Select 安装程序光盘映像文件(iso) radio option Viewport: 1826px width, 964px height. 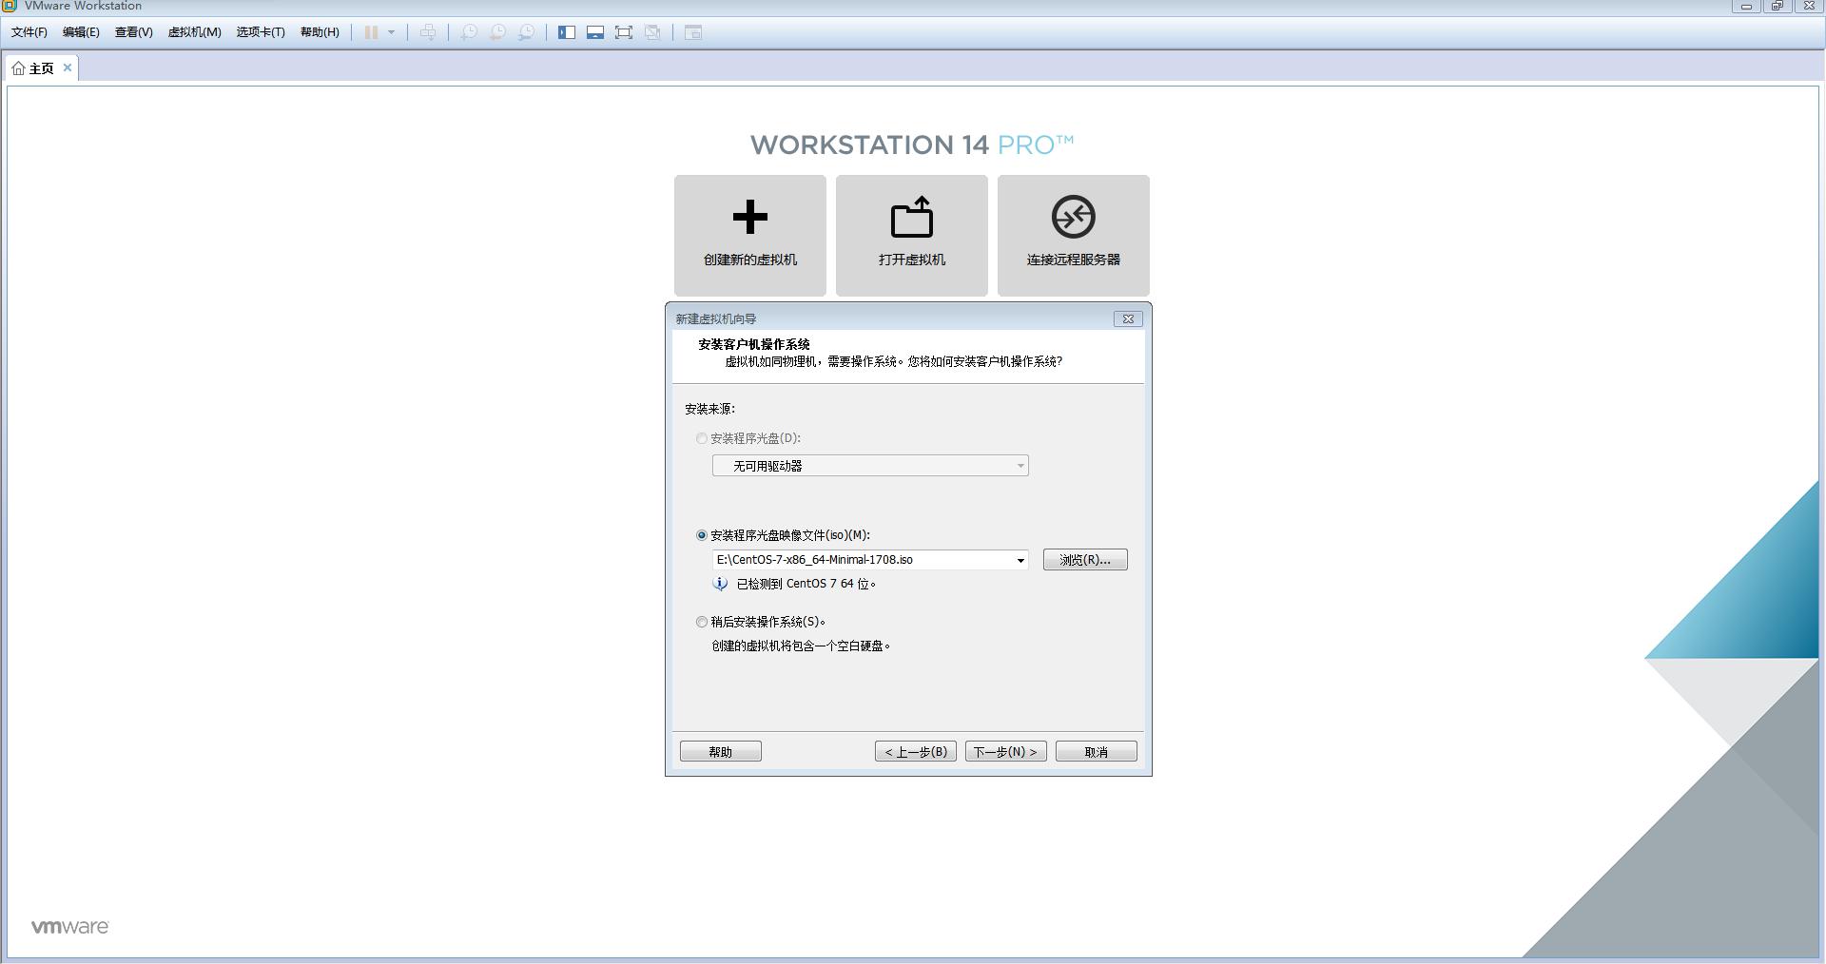702,535
